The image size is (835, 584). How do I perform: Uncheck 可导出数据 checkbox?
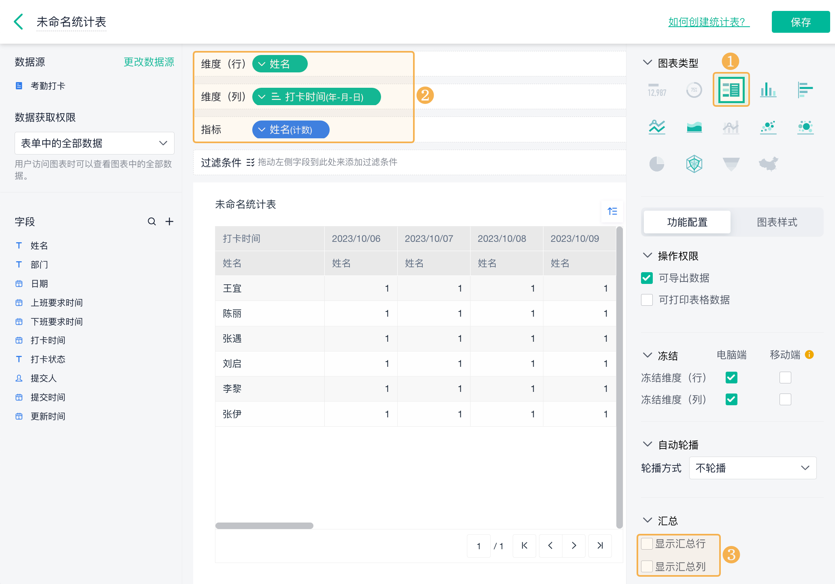pyautogui.click(x=647, y=278)
